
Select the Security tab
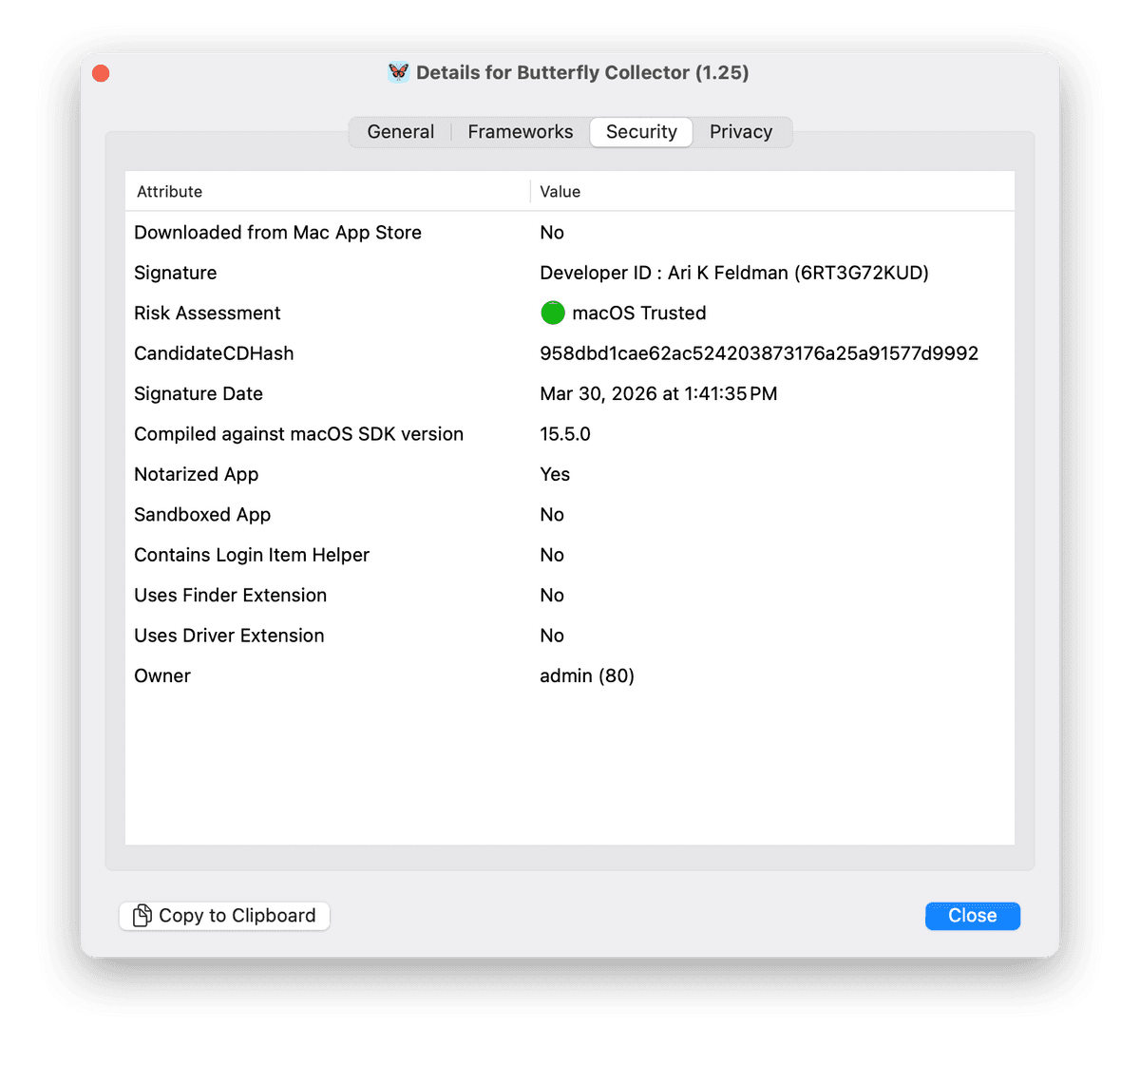coord(641,132)
